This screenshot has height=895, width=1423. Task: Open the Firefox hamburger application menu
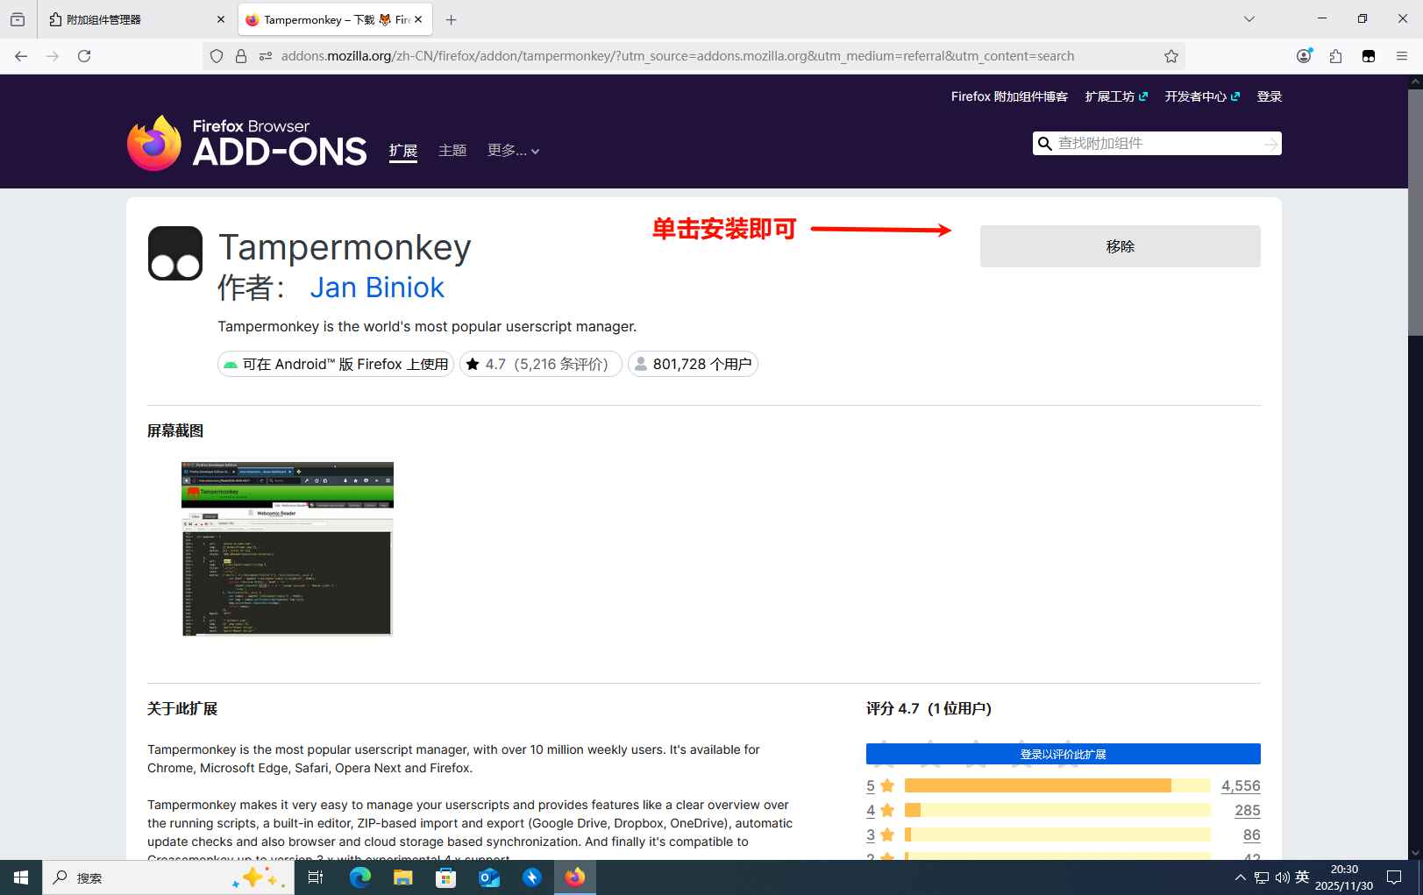click(x=1401, y=56)
